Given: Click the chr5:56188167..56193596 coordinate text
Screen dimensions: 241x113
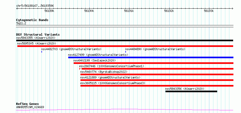Looking at the screenshot, I should [x=35, y=6].
